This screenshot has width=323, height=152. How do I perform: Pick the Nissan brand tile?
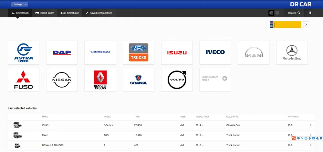coord(62,80)
